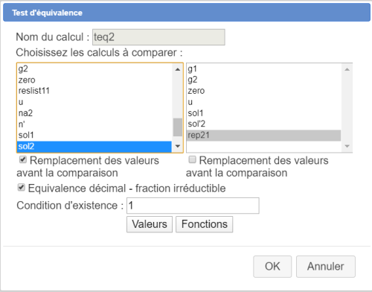This screenshot has width=372, height=292.
Task: Open the Valeurs button
Action: click(150, 224)
